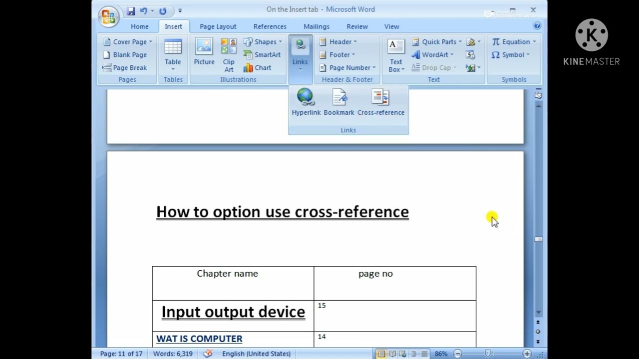Expand the Header dropdown

pos(338,42)
